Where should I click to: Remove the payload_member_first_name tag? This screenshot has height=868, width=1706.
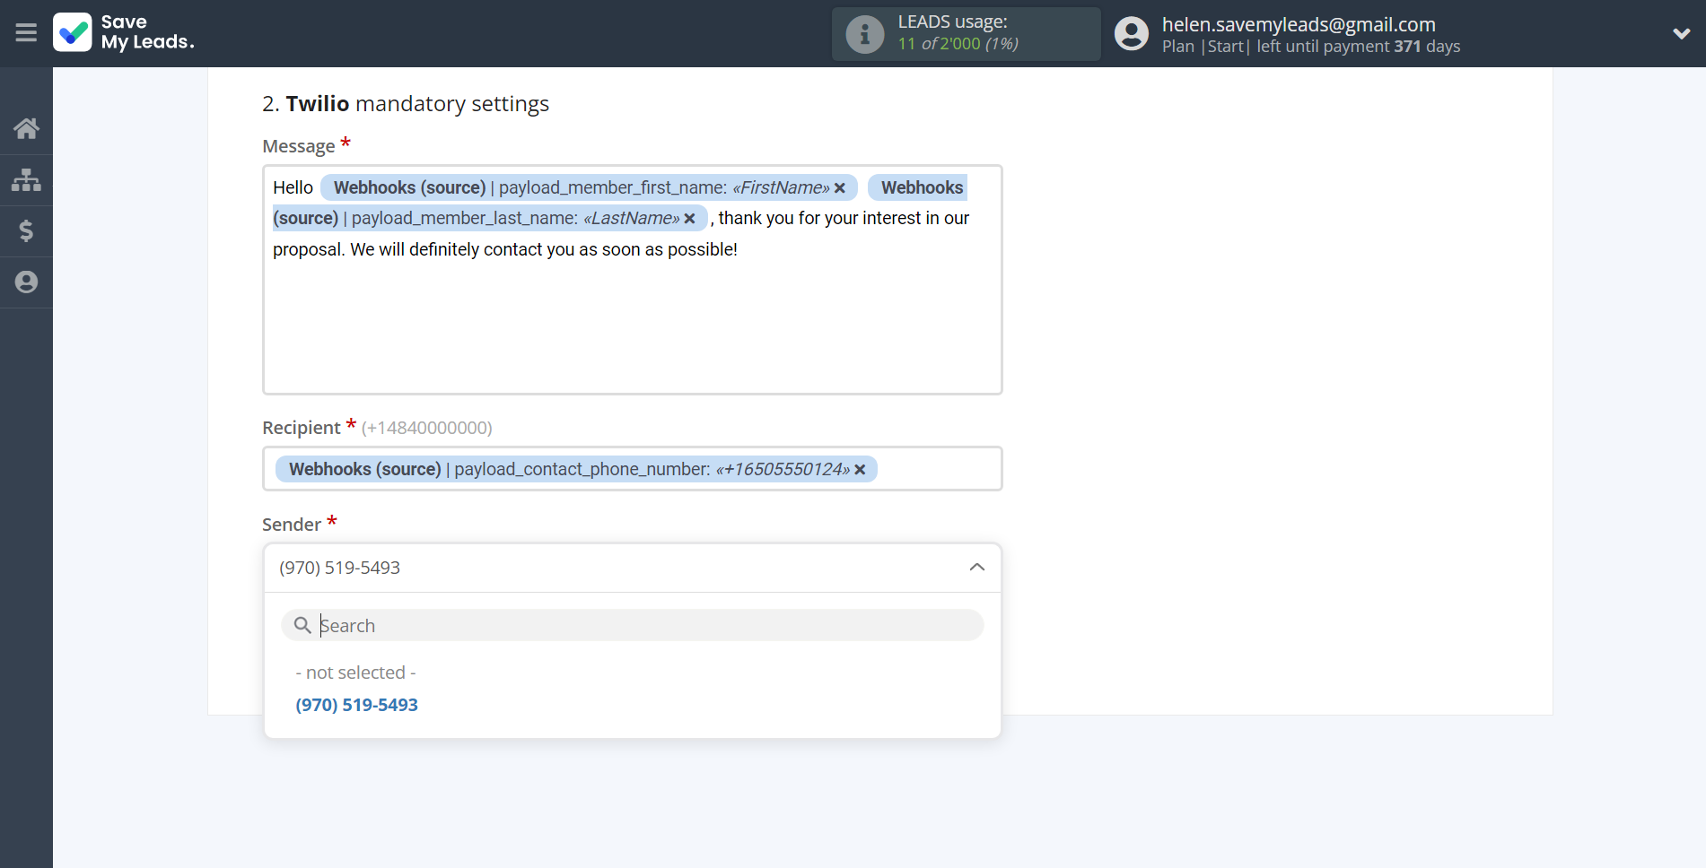tap(840, 187)
